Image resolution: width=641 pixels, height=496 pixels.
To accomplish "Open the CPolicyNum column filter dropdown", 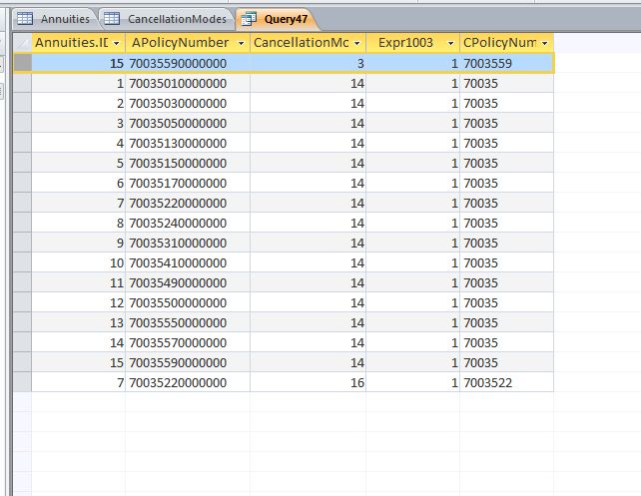I will pyautogui.click(x=544, y=43).
